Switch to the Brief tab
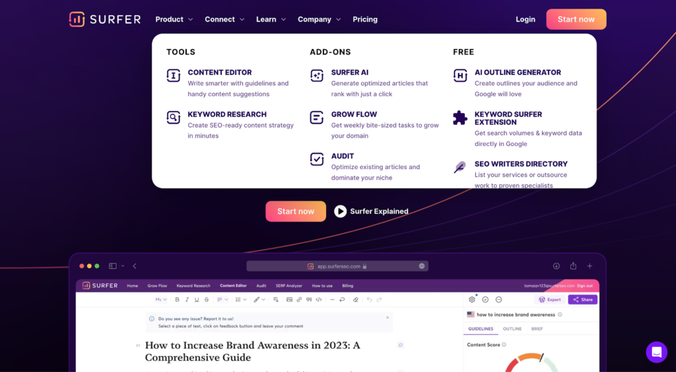The width and height of the screenshot is (676, 372). (x=537, y=329)
